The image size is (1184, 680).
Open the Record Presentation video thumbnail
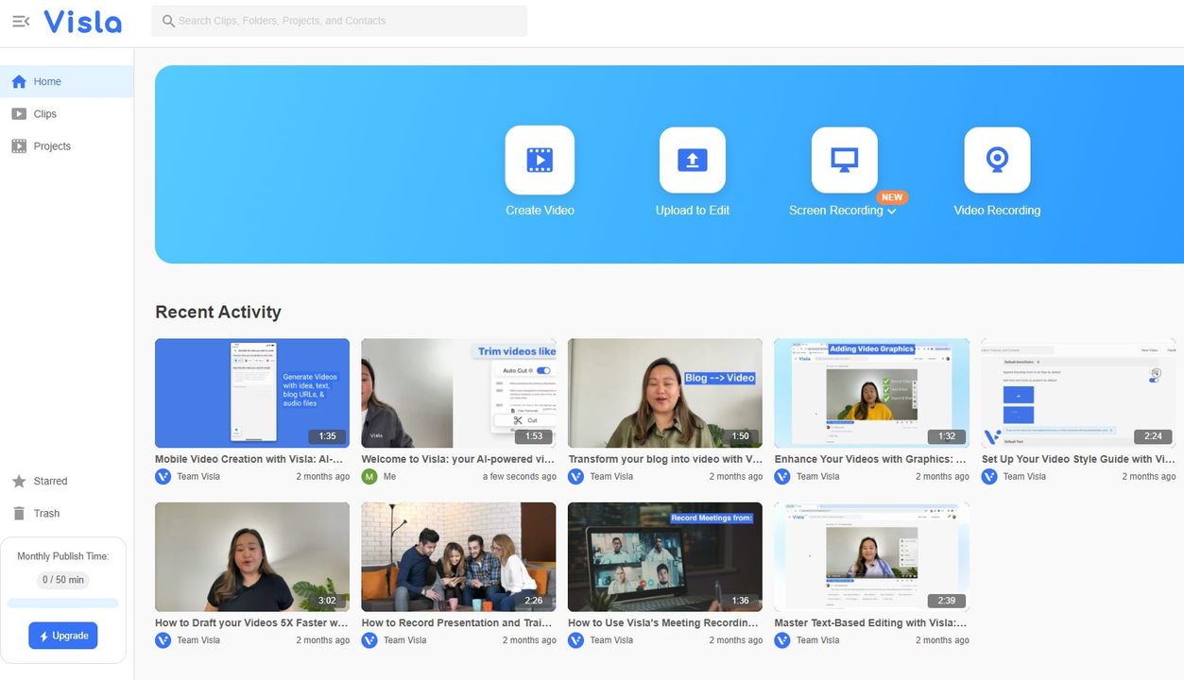(458, 557)
